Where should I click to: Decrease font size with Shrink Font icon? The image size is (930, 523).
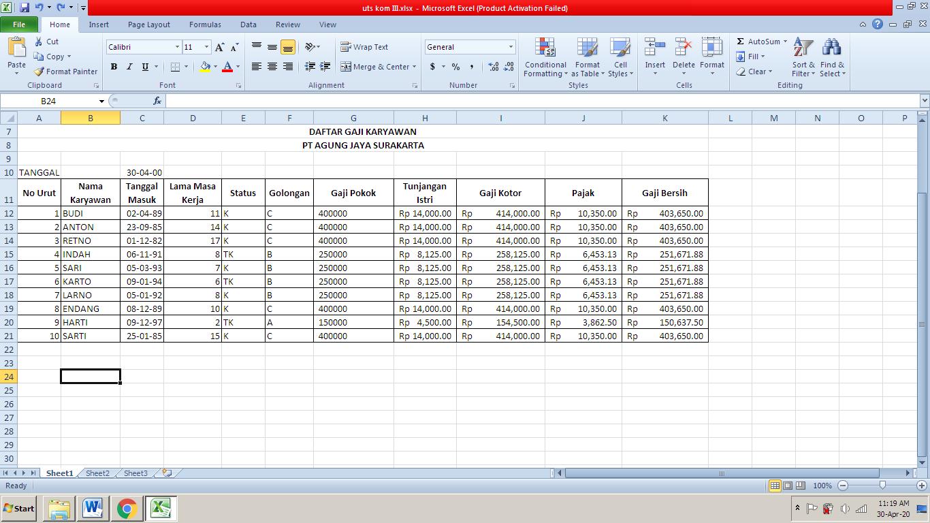[234, 47]
